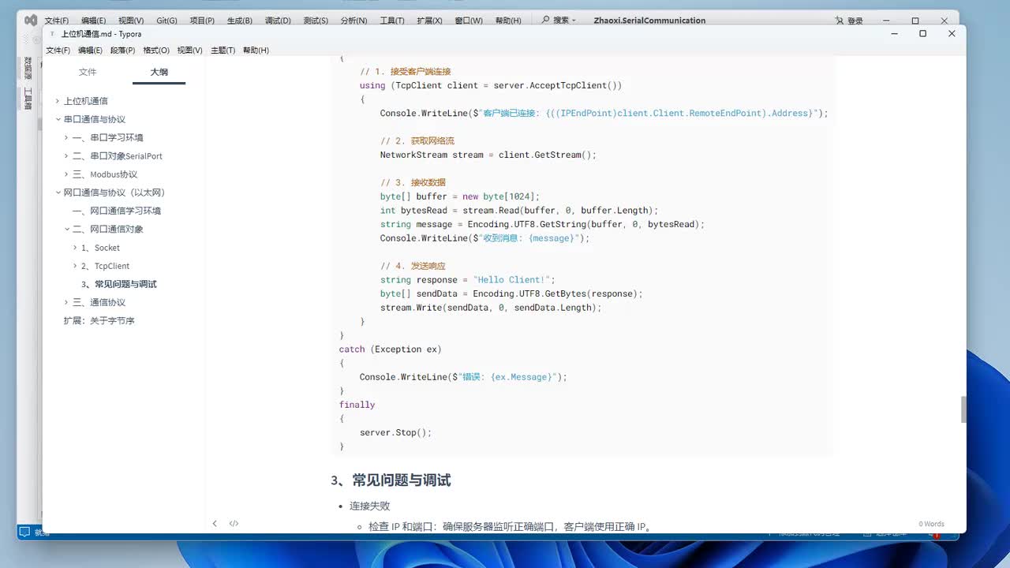Image resolution: width=1010 pixels, height=568 pixels.
Task: Collapse the 串口通信与协议 outline node
Action: 58,119
